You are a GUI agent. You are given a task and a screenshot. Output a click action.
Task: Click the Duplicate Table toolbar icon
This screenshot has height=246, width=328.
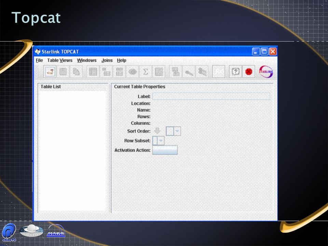click(76, 72)
